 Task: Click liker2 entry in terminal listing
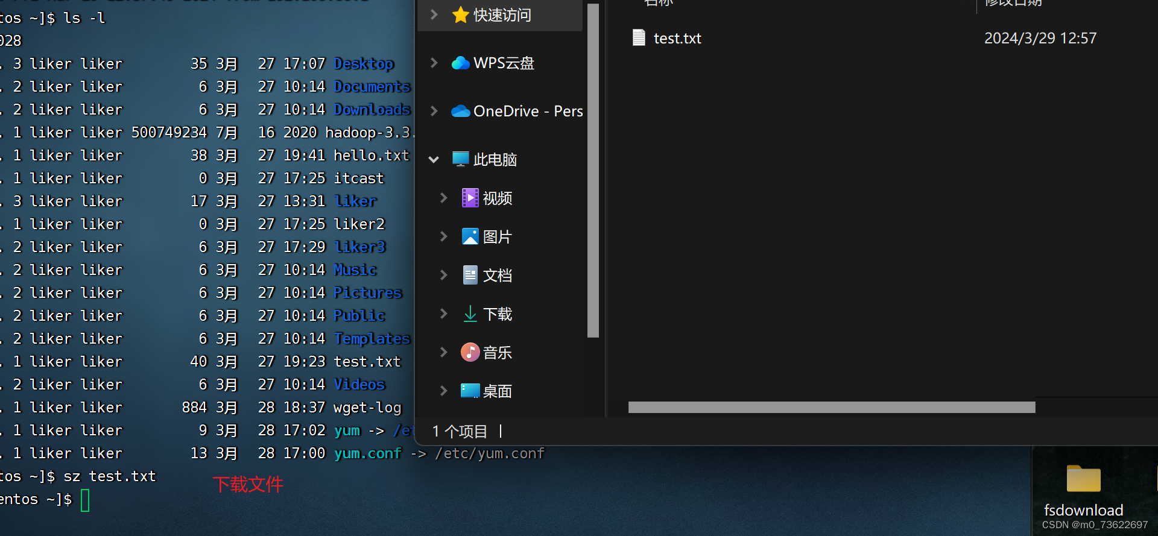click(359, 224)
